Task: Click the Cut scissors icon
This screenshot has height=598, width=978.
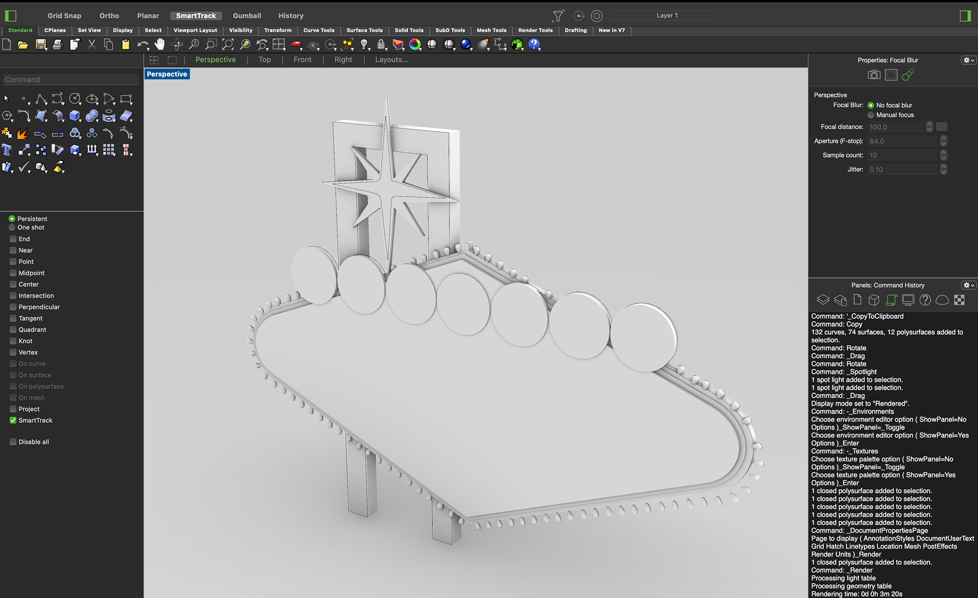Action: (x=92, y=45)
